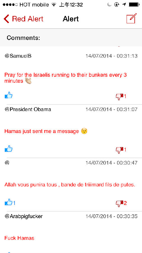Go back via the red chevron arrow
Screen dimensions: 142x253
pos(6,19)
